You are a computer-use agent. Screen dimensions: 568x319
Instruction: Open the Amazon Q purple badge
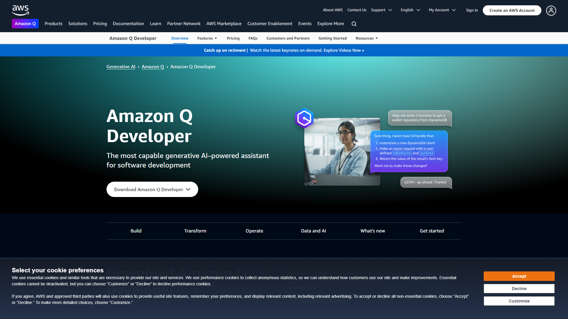click(25, 24)
